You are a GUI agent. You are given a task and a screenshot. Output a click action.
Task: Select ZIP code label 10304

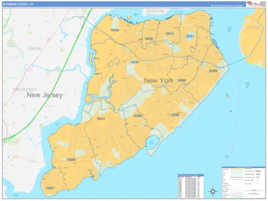tap(181, 80)
